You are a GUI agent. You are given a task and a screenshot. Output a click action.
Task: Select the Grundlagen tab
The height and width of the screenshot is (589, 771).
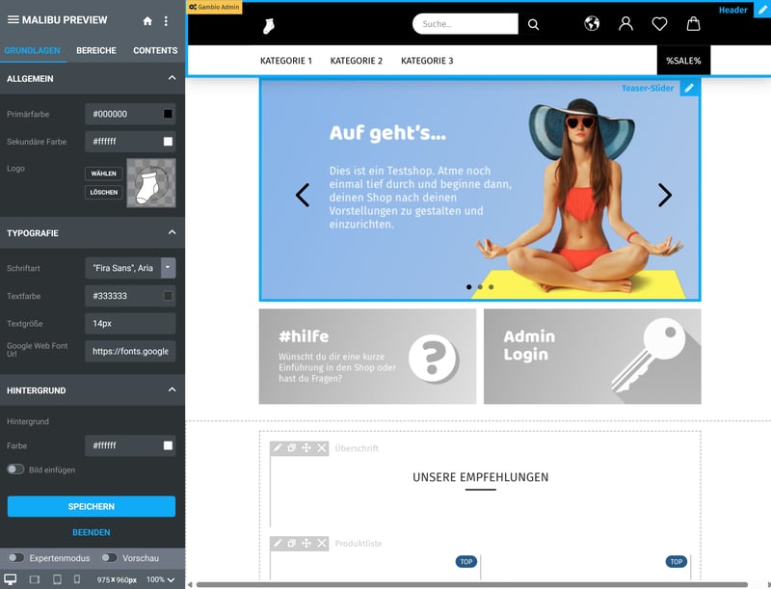tap(33, 51)
